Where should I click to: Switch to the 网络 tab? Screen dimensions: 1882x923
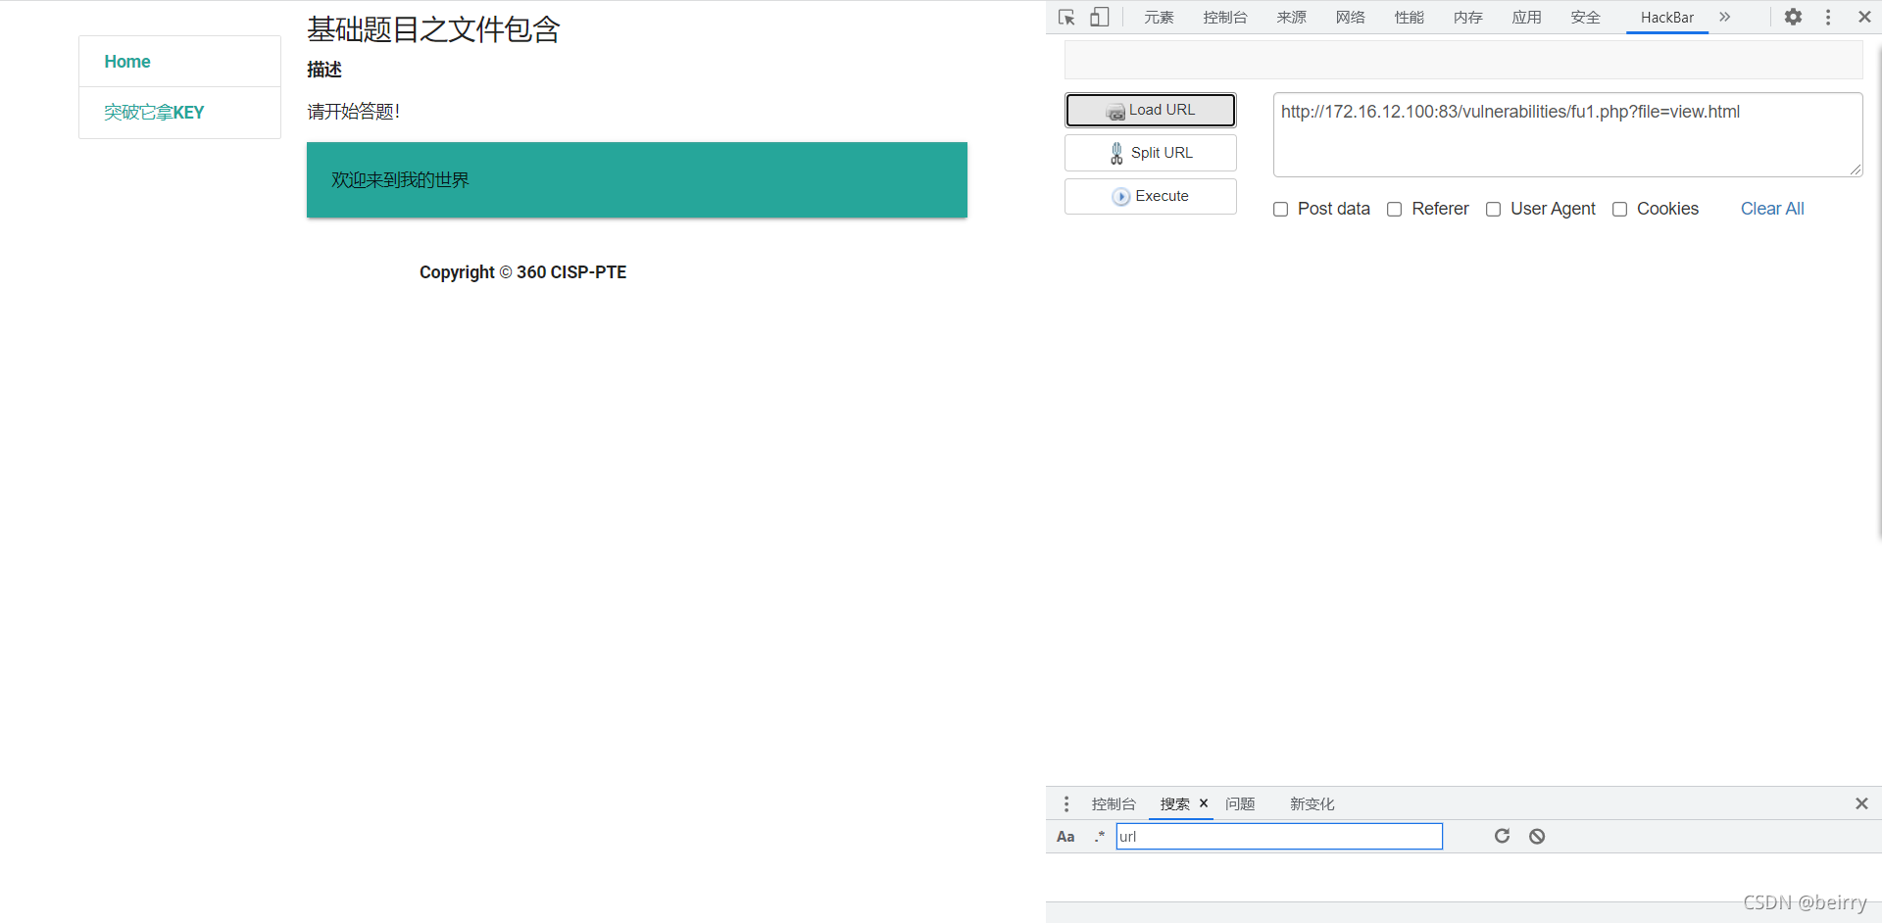[x=1350, y=18]
